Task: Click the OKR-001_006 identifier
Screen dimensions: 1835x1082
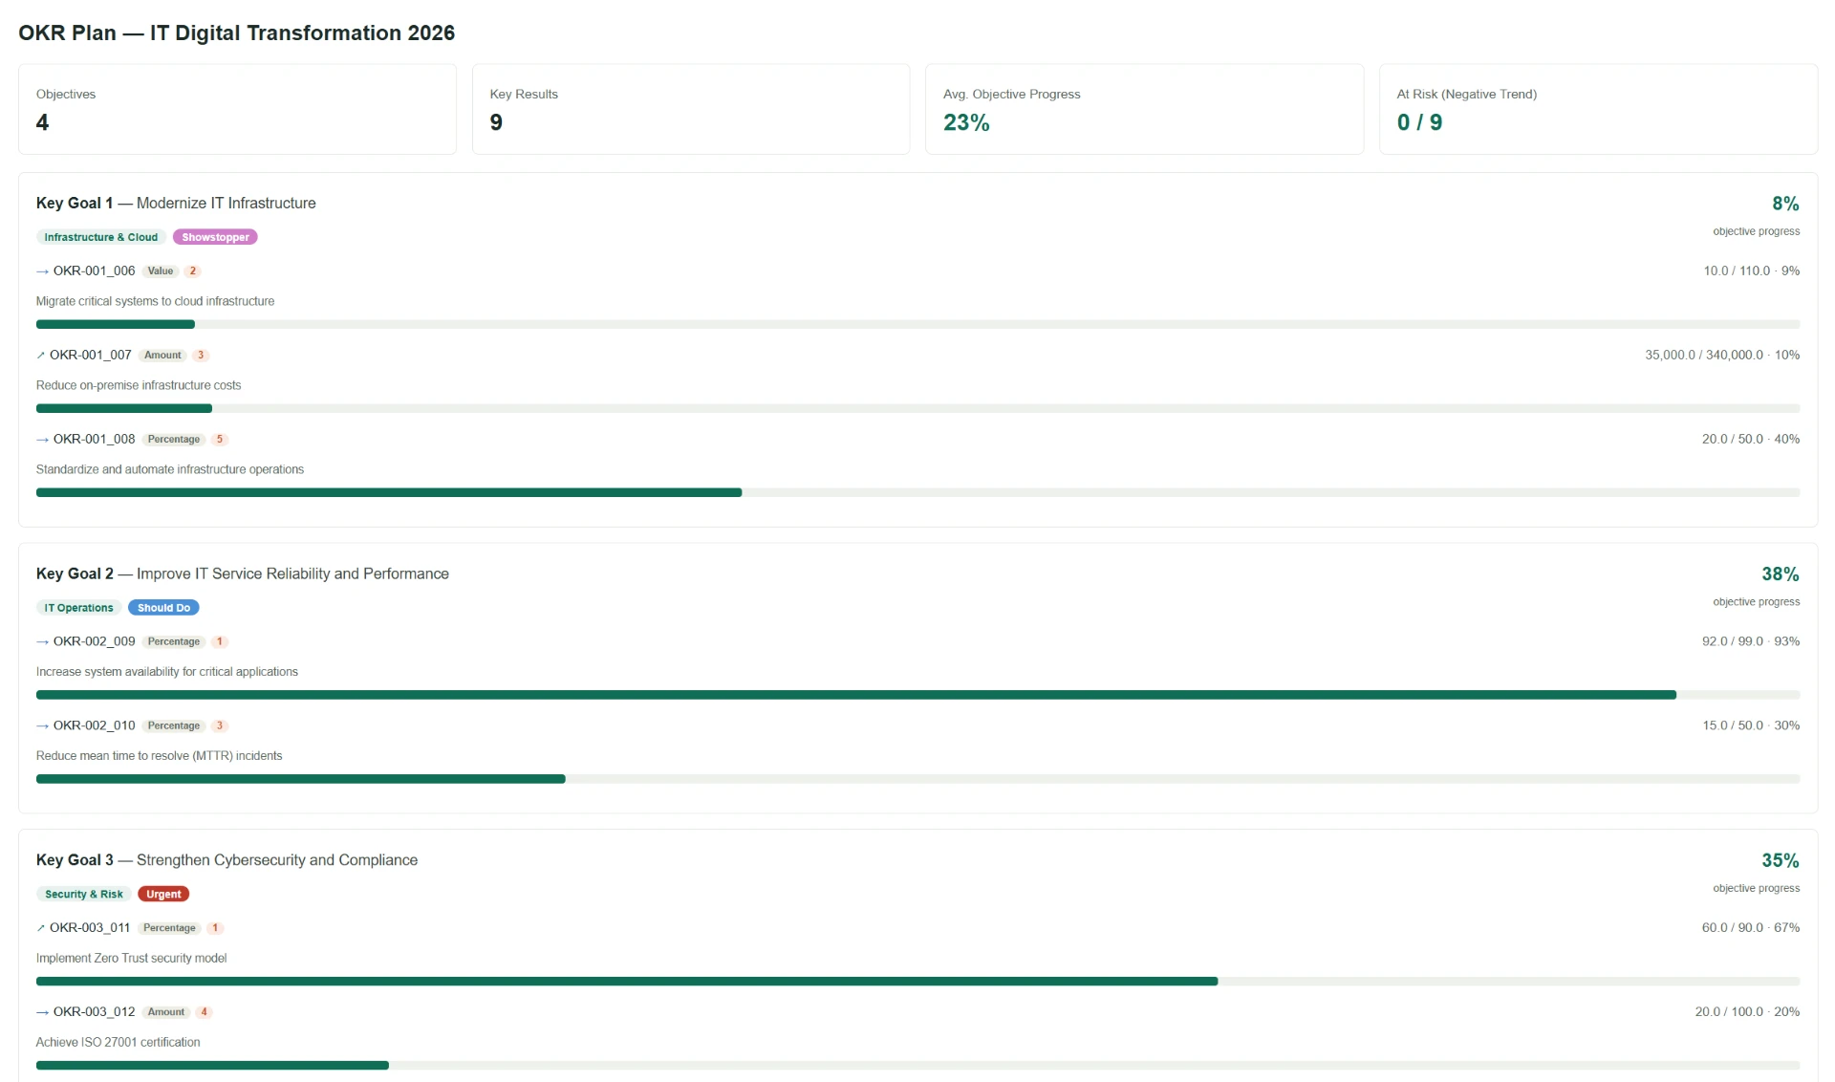Action: (95, 271)
